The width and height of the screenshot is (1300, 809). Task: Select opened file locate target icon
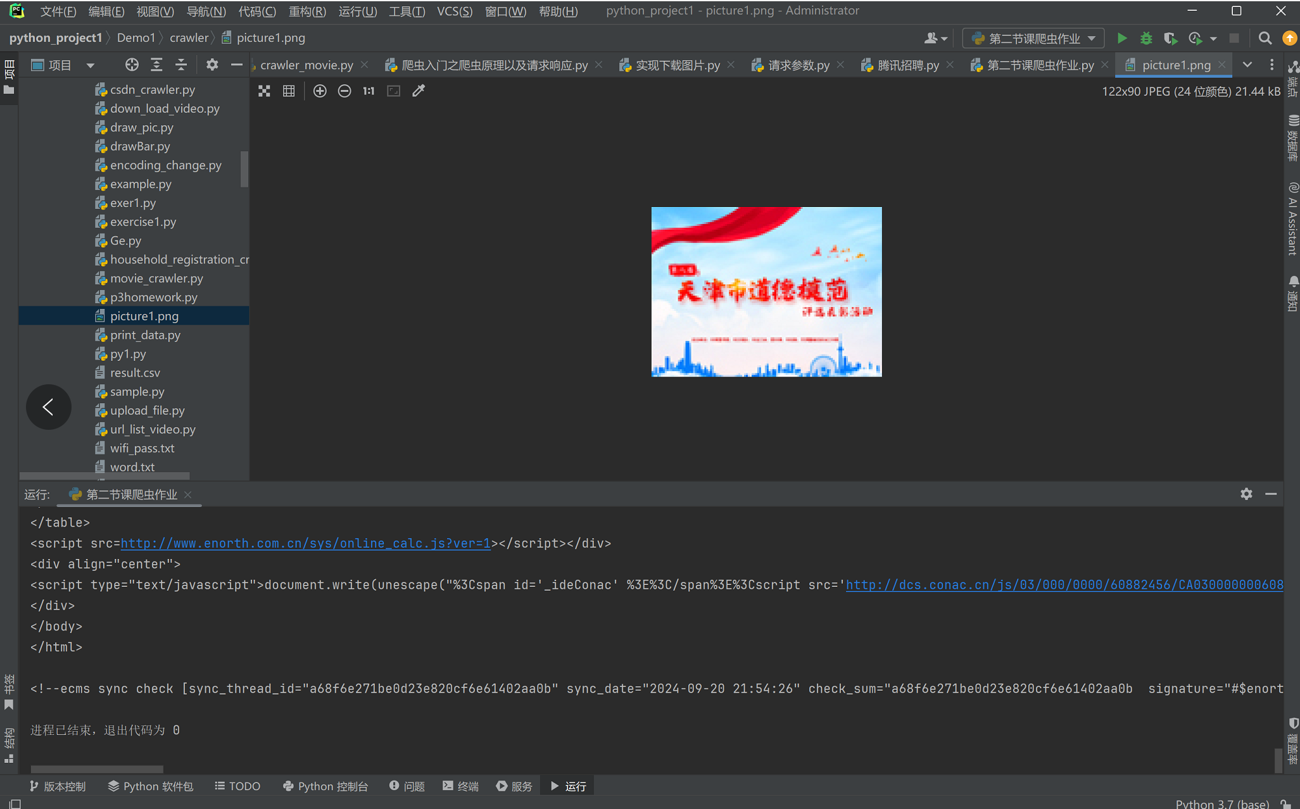(132, 65)
